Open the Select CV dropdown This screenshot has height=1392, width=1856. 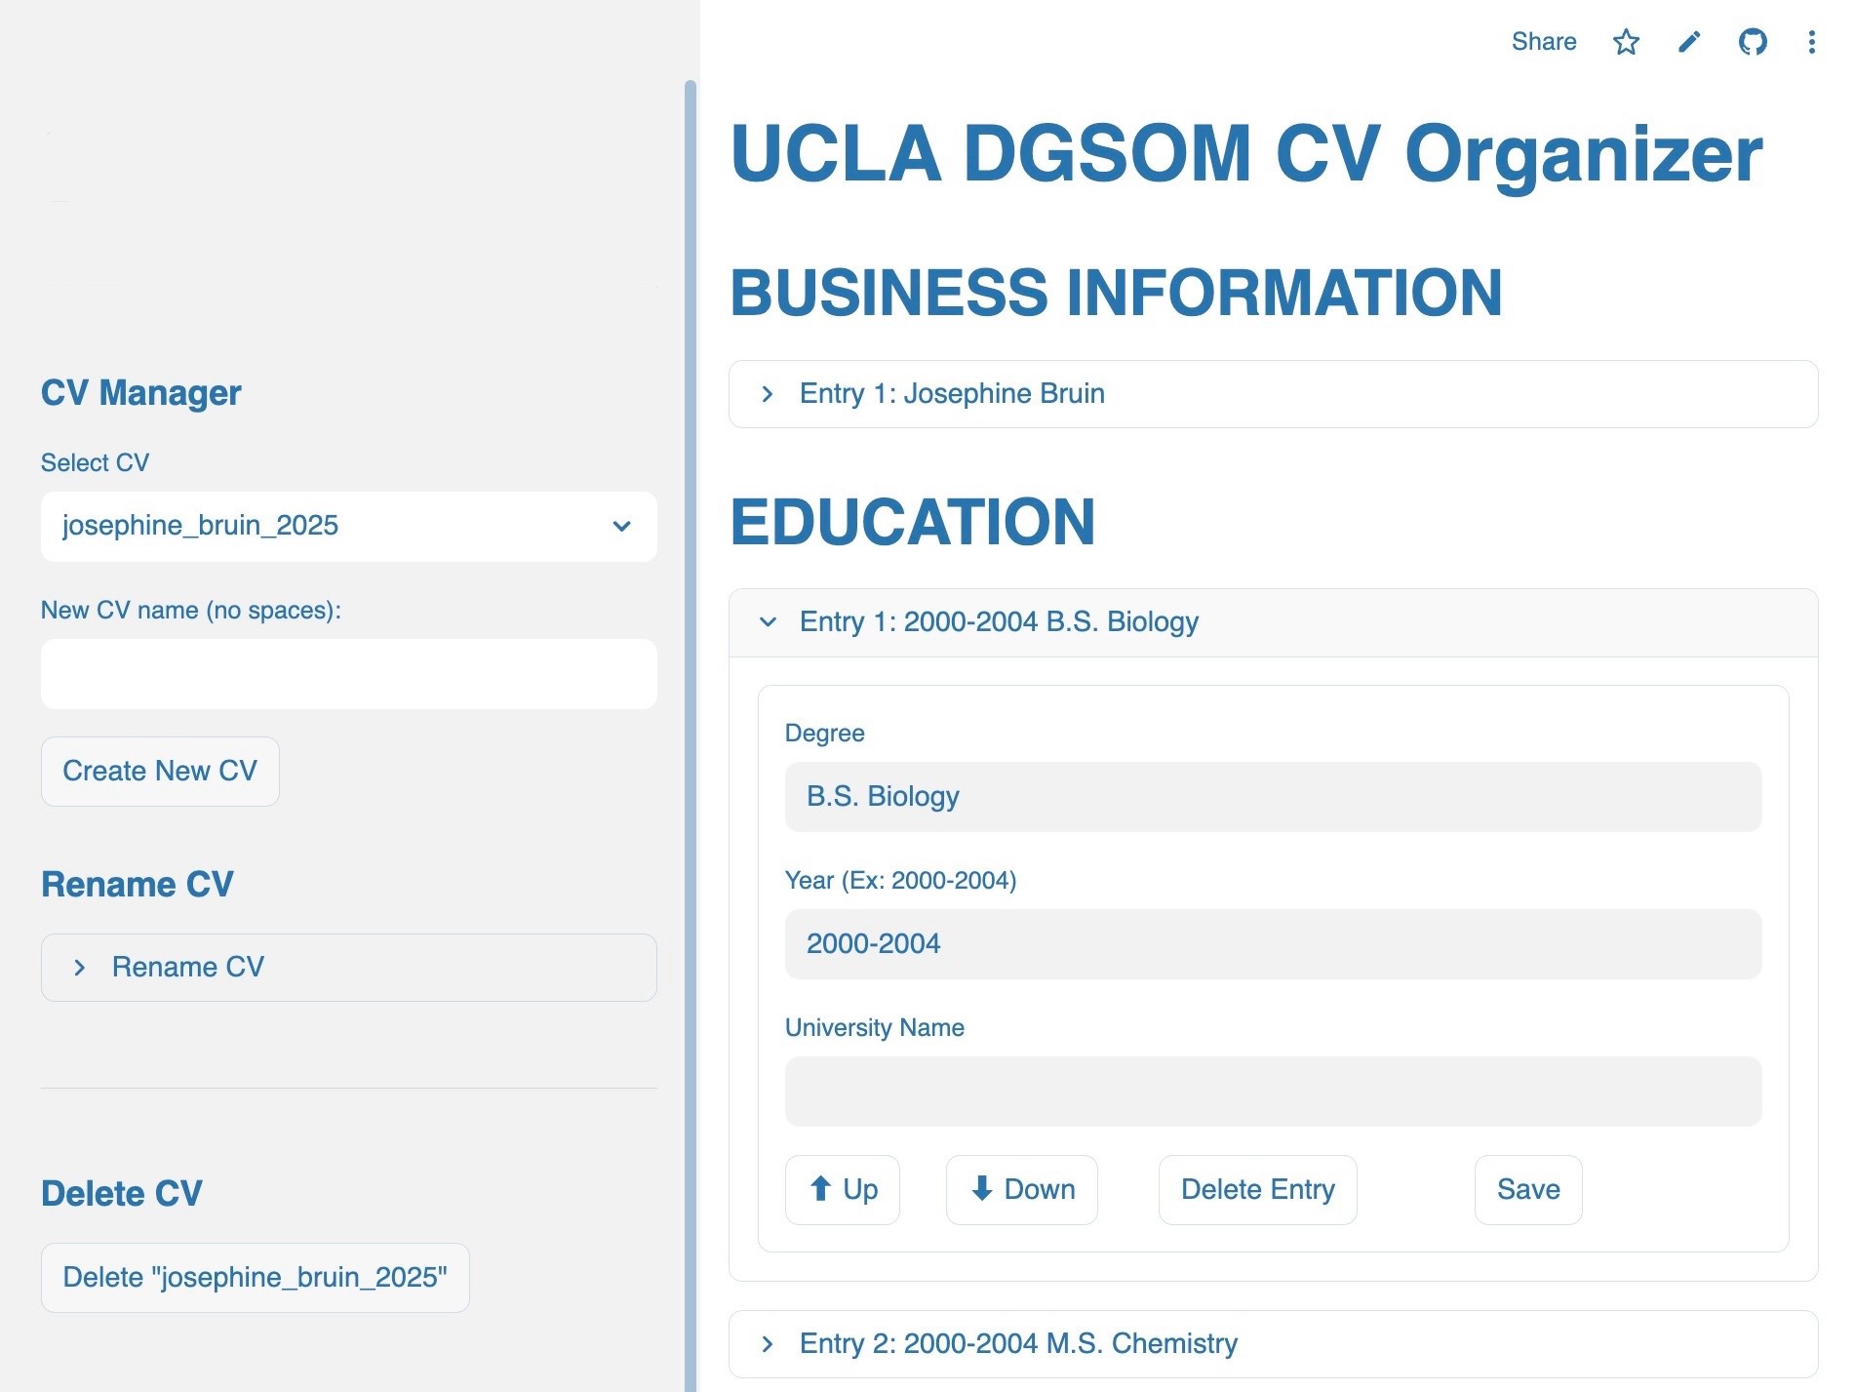349,527
